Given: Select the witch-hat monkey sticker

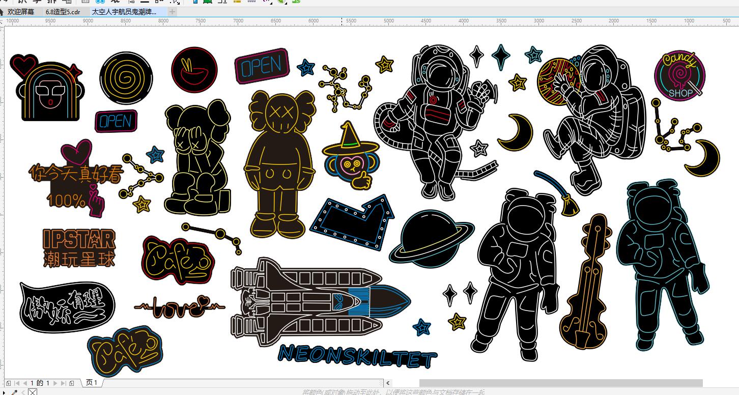Looking at the screenshot, I should (351, 156).
